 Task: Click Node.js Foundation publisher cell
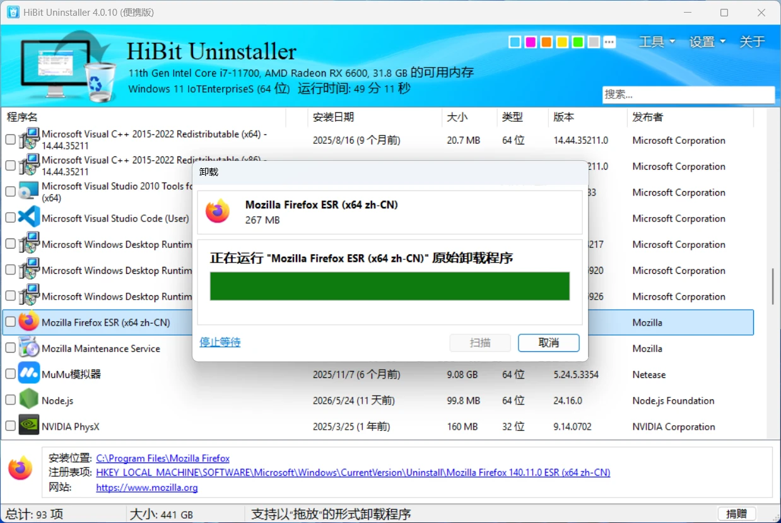coord(674,401)
